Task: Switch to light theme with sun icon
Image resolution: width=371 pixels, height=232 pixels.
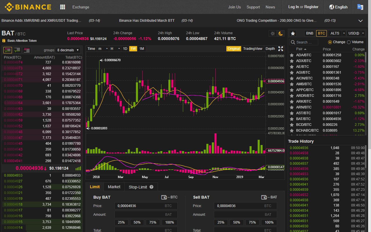Action: (x=273, y=33)
